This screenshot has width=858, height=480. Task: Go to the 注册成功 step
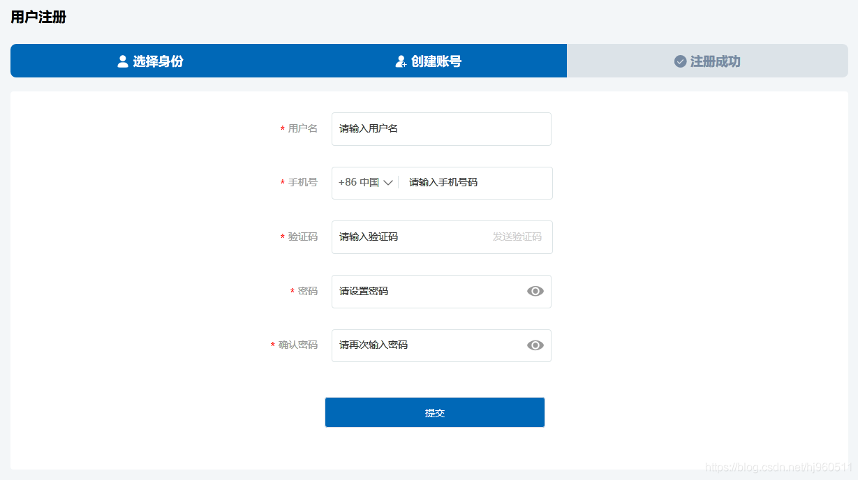click(707, 61)
